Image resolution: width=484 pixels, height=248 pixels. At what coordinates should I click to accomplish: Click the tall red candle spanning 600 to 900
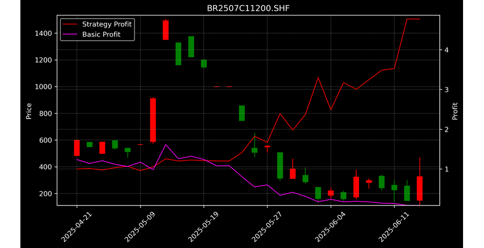[x=153, y=120]
